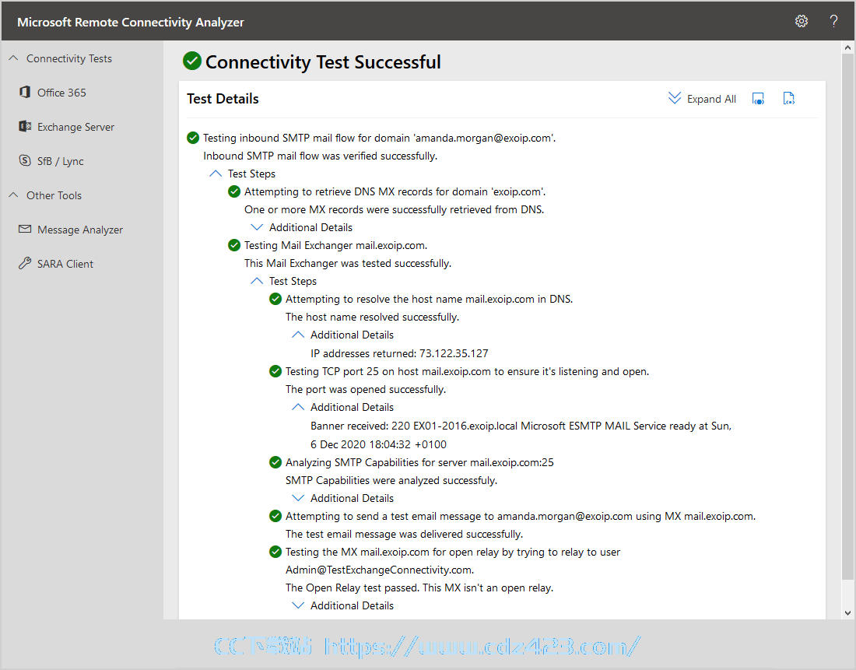Open the settings gear icon
Image resolution: width=856 pixels, height=670 pixels.
pos(801,21)
